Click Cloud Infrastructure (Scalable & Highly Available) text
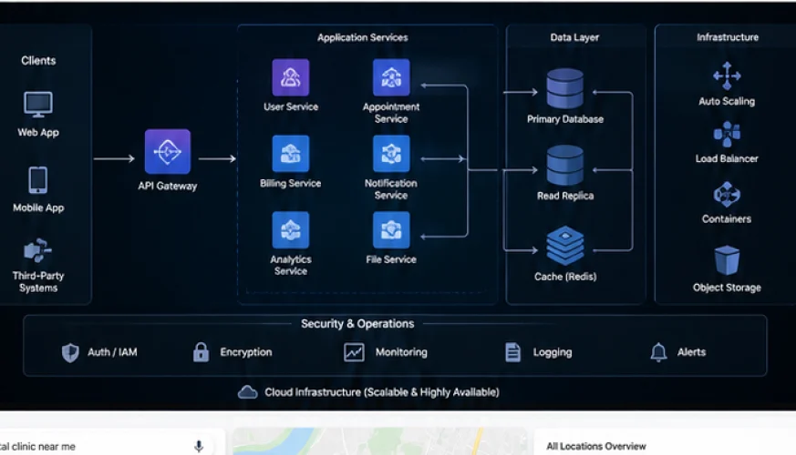The image size is (796, 455). click(x=382, y=392)
